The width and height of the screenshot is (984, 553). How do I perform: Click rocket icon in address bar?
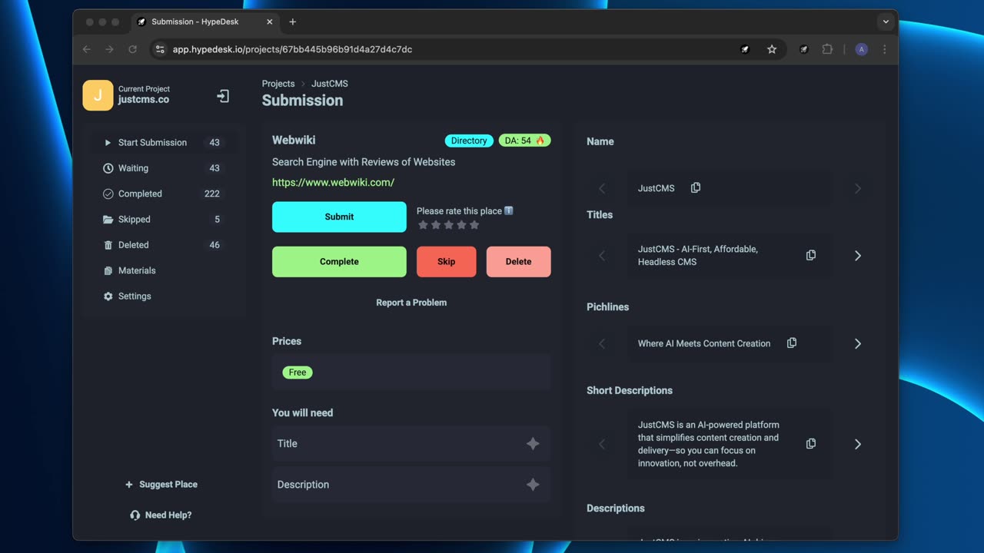pyautogui.click(x=745, y=49)
